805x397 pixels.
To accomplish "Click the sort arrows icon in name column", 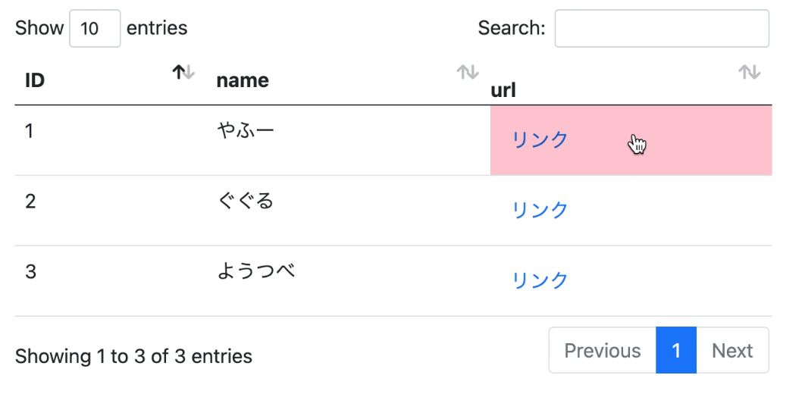I will (468, 73).
